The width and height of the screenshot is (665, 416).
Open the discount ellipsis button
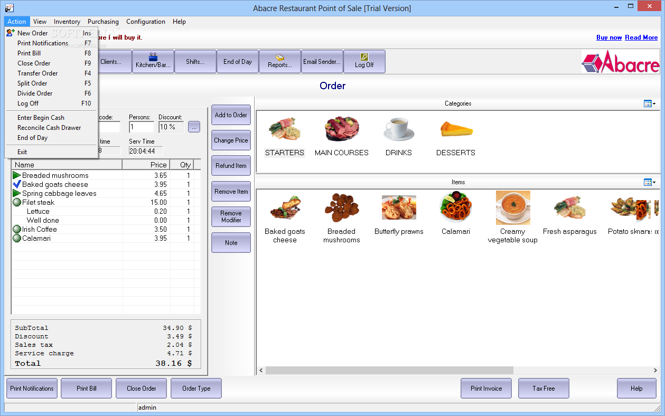pos(194,127)
